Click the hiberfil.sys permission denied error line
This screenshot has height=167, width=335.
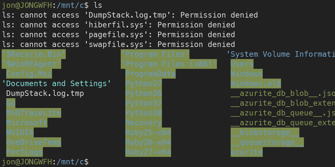[x=118, y=25]
